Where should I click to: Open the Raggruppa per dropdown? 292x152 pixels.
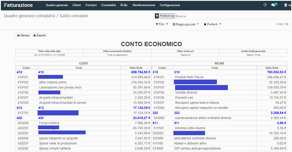point(186,24)
